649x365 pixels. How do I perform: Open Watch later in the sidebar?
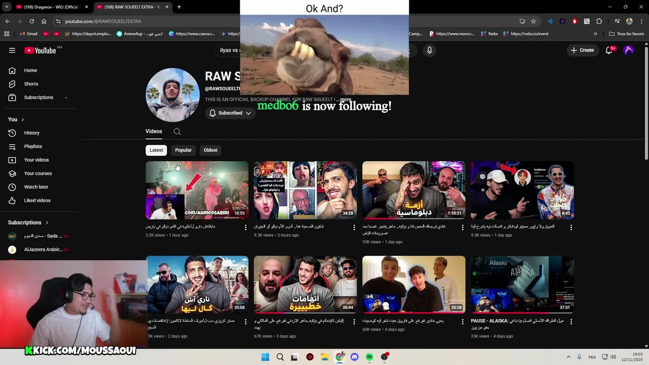pos(36,187)
